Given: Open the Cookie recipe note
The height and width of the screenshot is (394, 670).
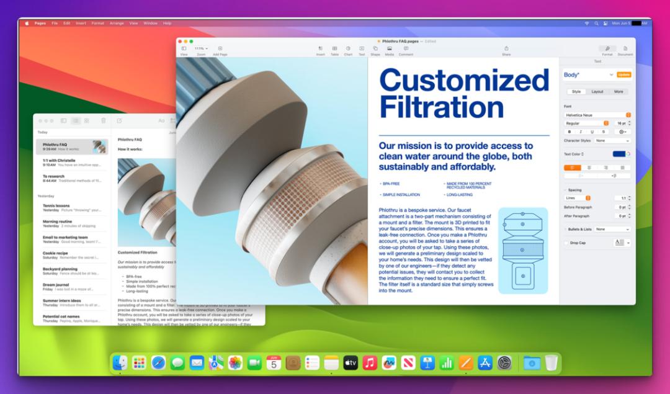Looking at the screenshot, I should click(72, 255).
